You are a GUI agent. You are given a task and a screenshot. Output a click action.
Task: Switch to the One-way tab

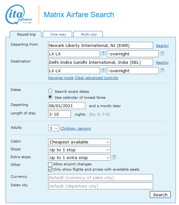[x=57, y=34]
